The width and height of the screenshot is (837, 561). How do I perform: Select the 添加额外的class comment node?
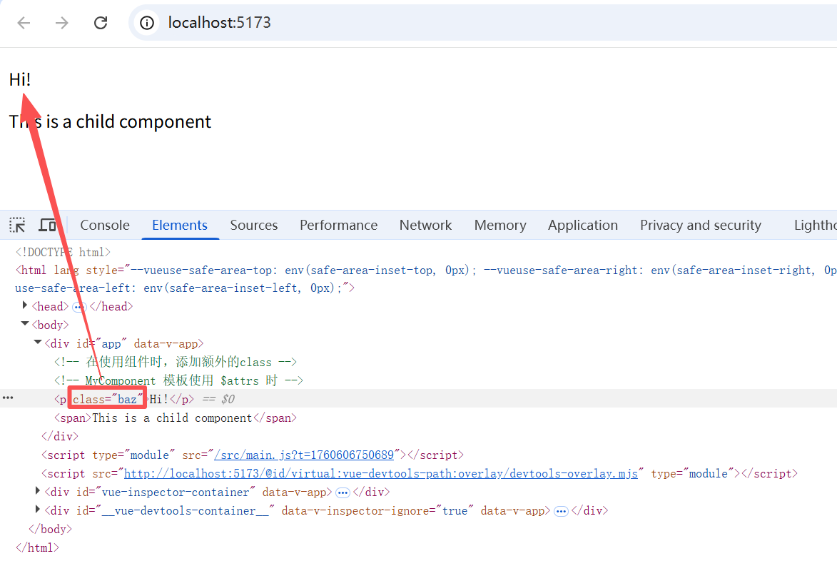pyautogui.click(x=175, y=363)
